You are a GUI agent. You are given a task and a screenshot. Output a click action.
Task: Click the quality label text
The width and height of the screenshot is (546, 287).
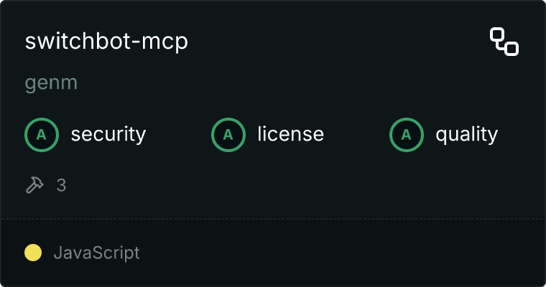point(466,135)
